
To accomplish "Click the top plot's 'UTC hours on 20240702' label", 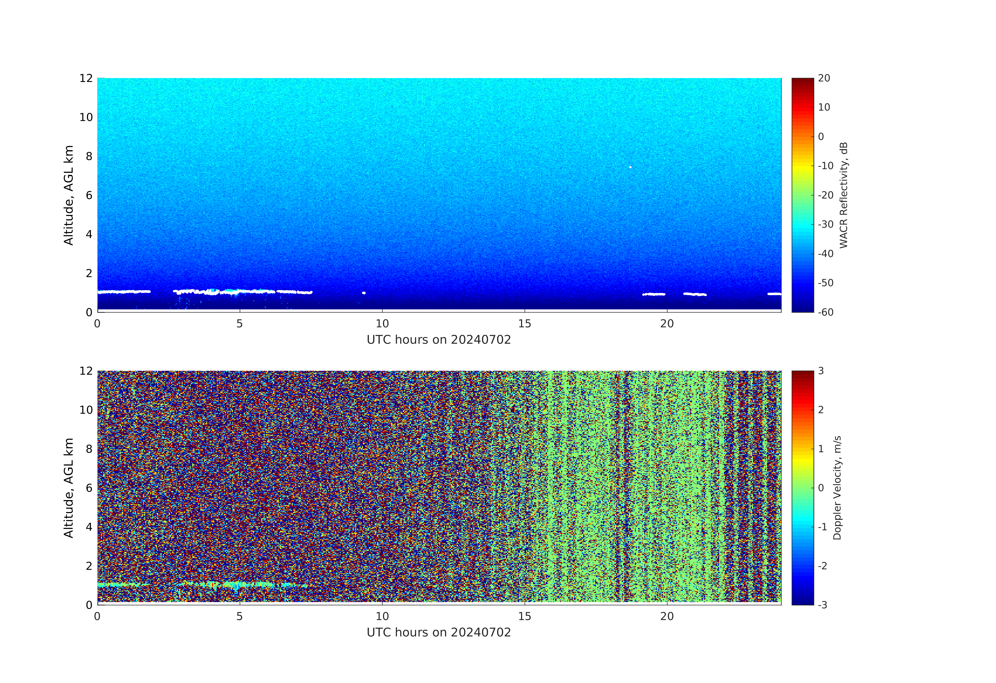I will [439, 340].
